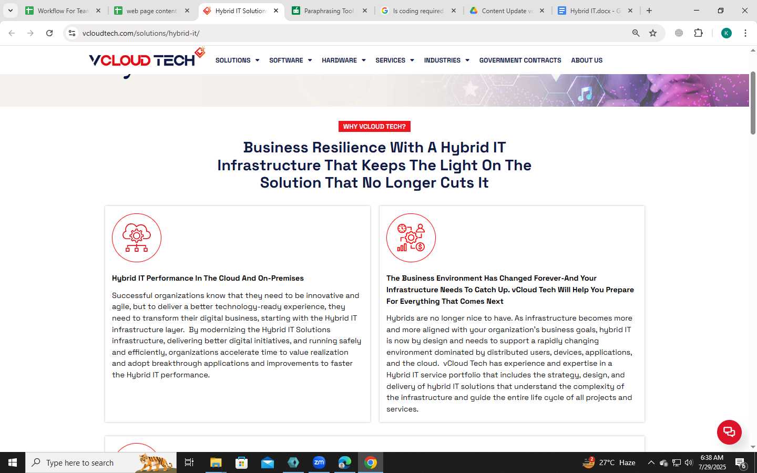Switch to Hybrid IT.docx tab

click(x=595, y=11)
